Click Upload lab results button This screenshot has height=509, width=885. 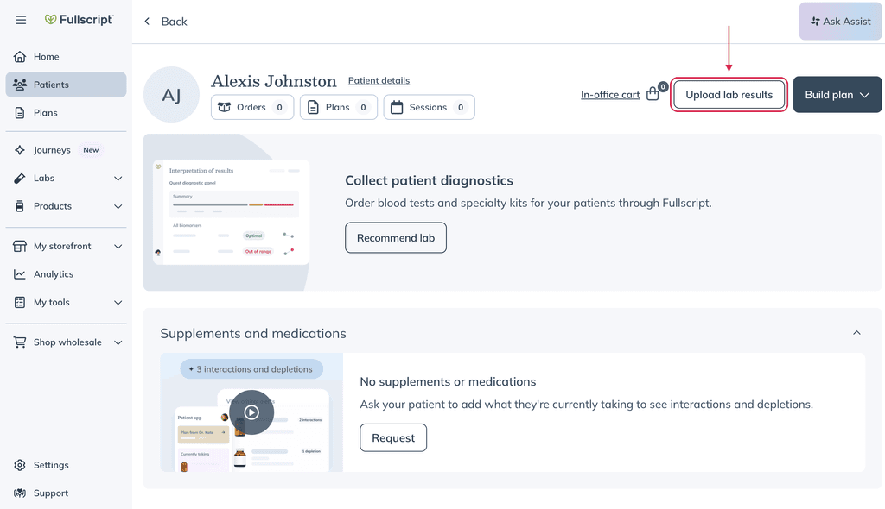tap(729, 95)
